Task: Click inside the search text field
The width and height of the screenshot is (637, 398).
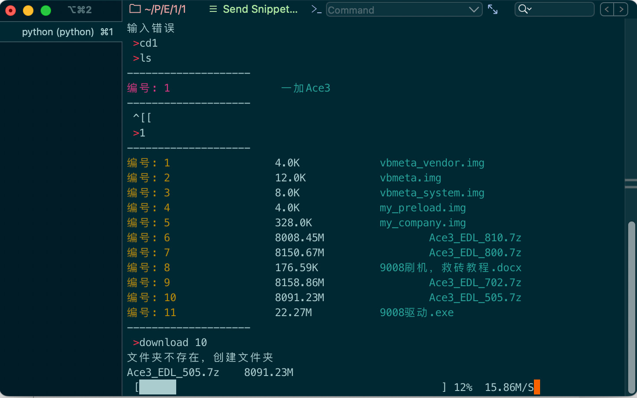Action: [x=562, y=9]
